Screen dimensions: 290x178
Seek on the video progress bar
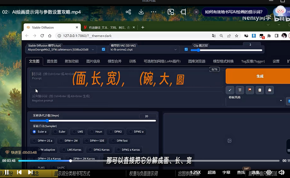pos(149,161)
